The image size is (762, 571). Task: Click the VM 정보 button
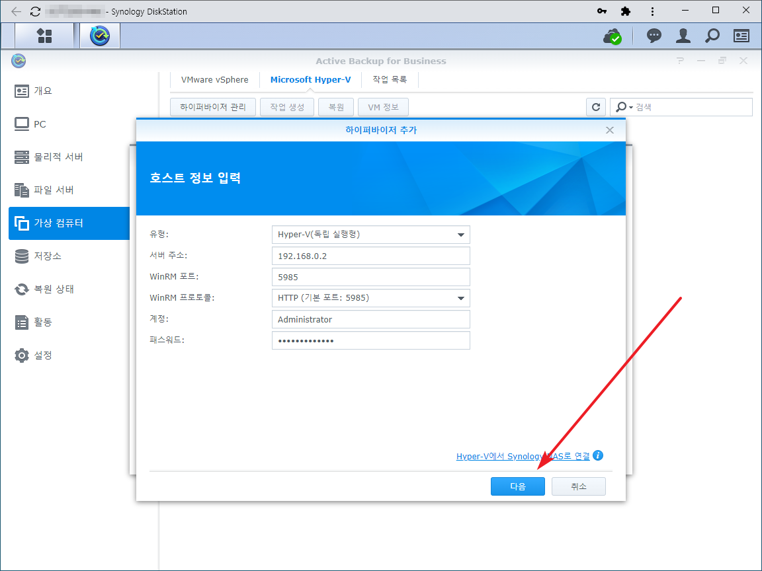click(x=383, y=107)
